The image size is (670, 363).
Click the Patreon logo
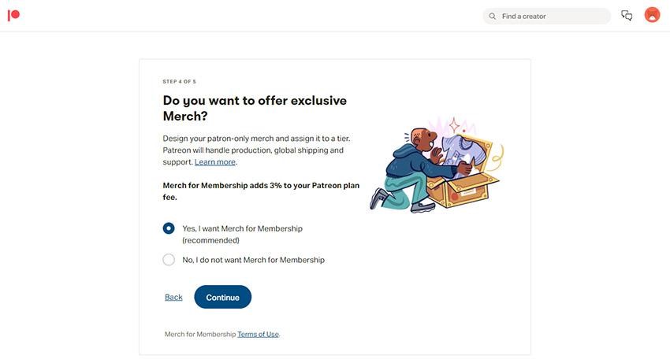pos(13,15)
